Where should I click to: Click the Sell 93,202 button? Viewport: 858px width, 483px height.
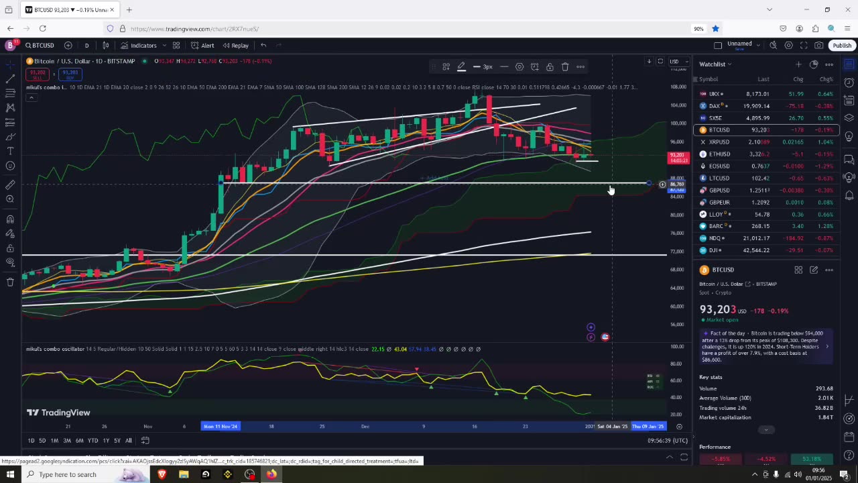[x=38, y=74]
